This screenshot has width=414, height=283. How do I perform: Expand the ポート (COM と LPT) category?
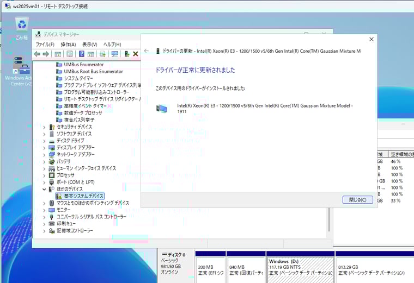(x=44, y=182)
